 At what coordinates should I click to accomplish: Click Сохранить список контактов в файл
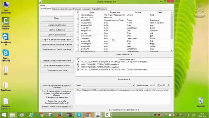point(57,40)
